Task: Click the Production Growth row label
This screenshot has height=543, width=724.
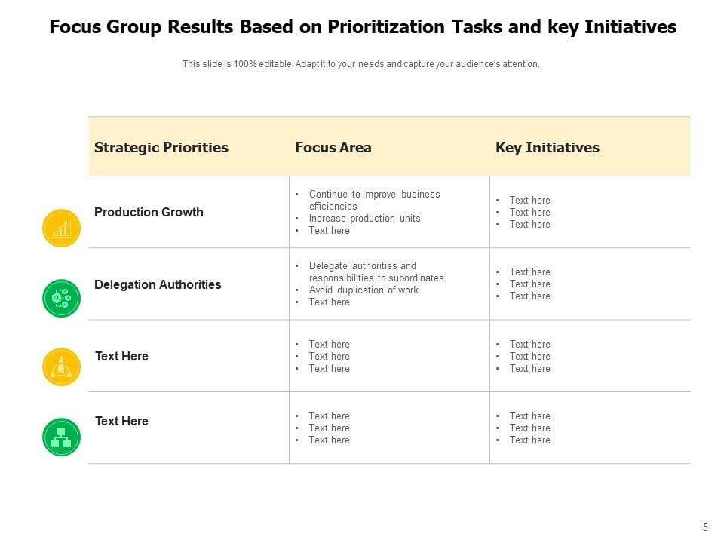Action: click(149, 213)
